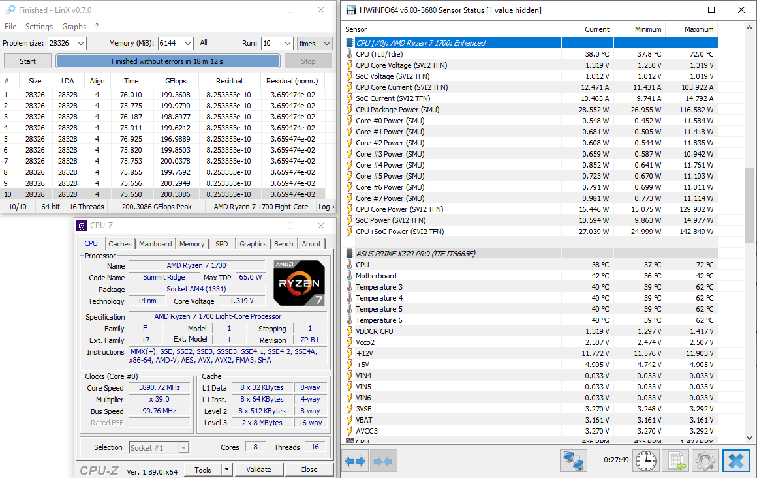Switch to the Mainboard tab in CPU-Z
Image resolution: width=757 pixels, height=478 pixels.
pyautogui.click(x=155, y=244)
